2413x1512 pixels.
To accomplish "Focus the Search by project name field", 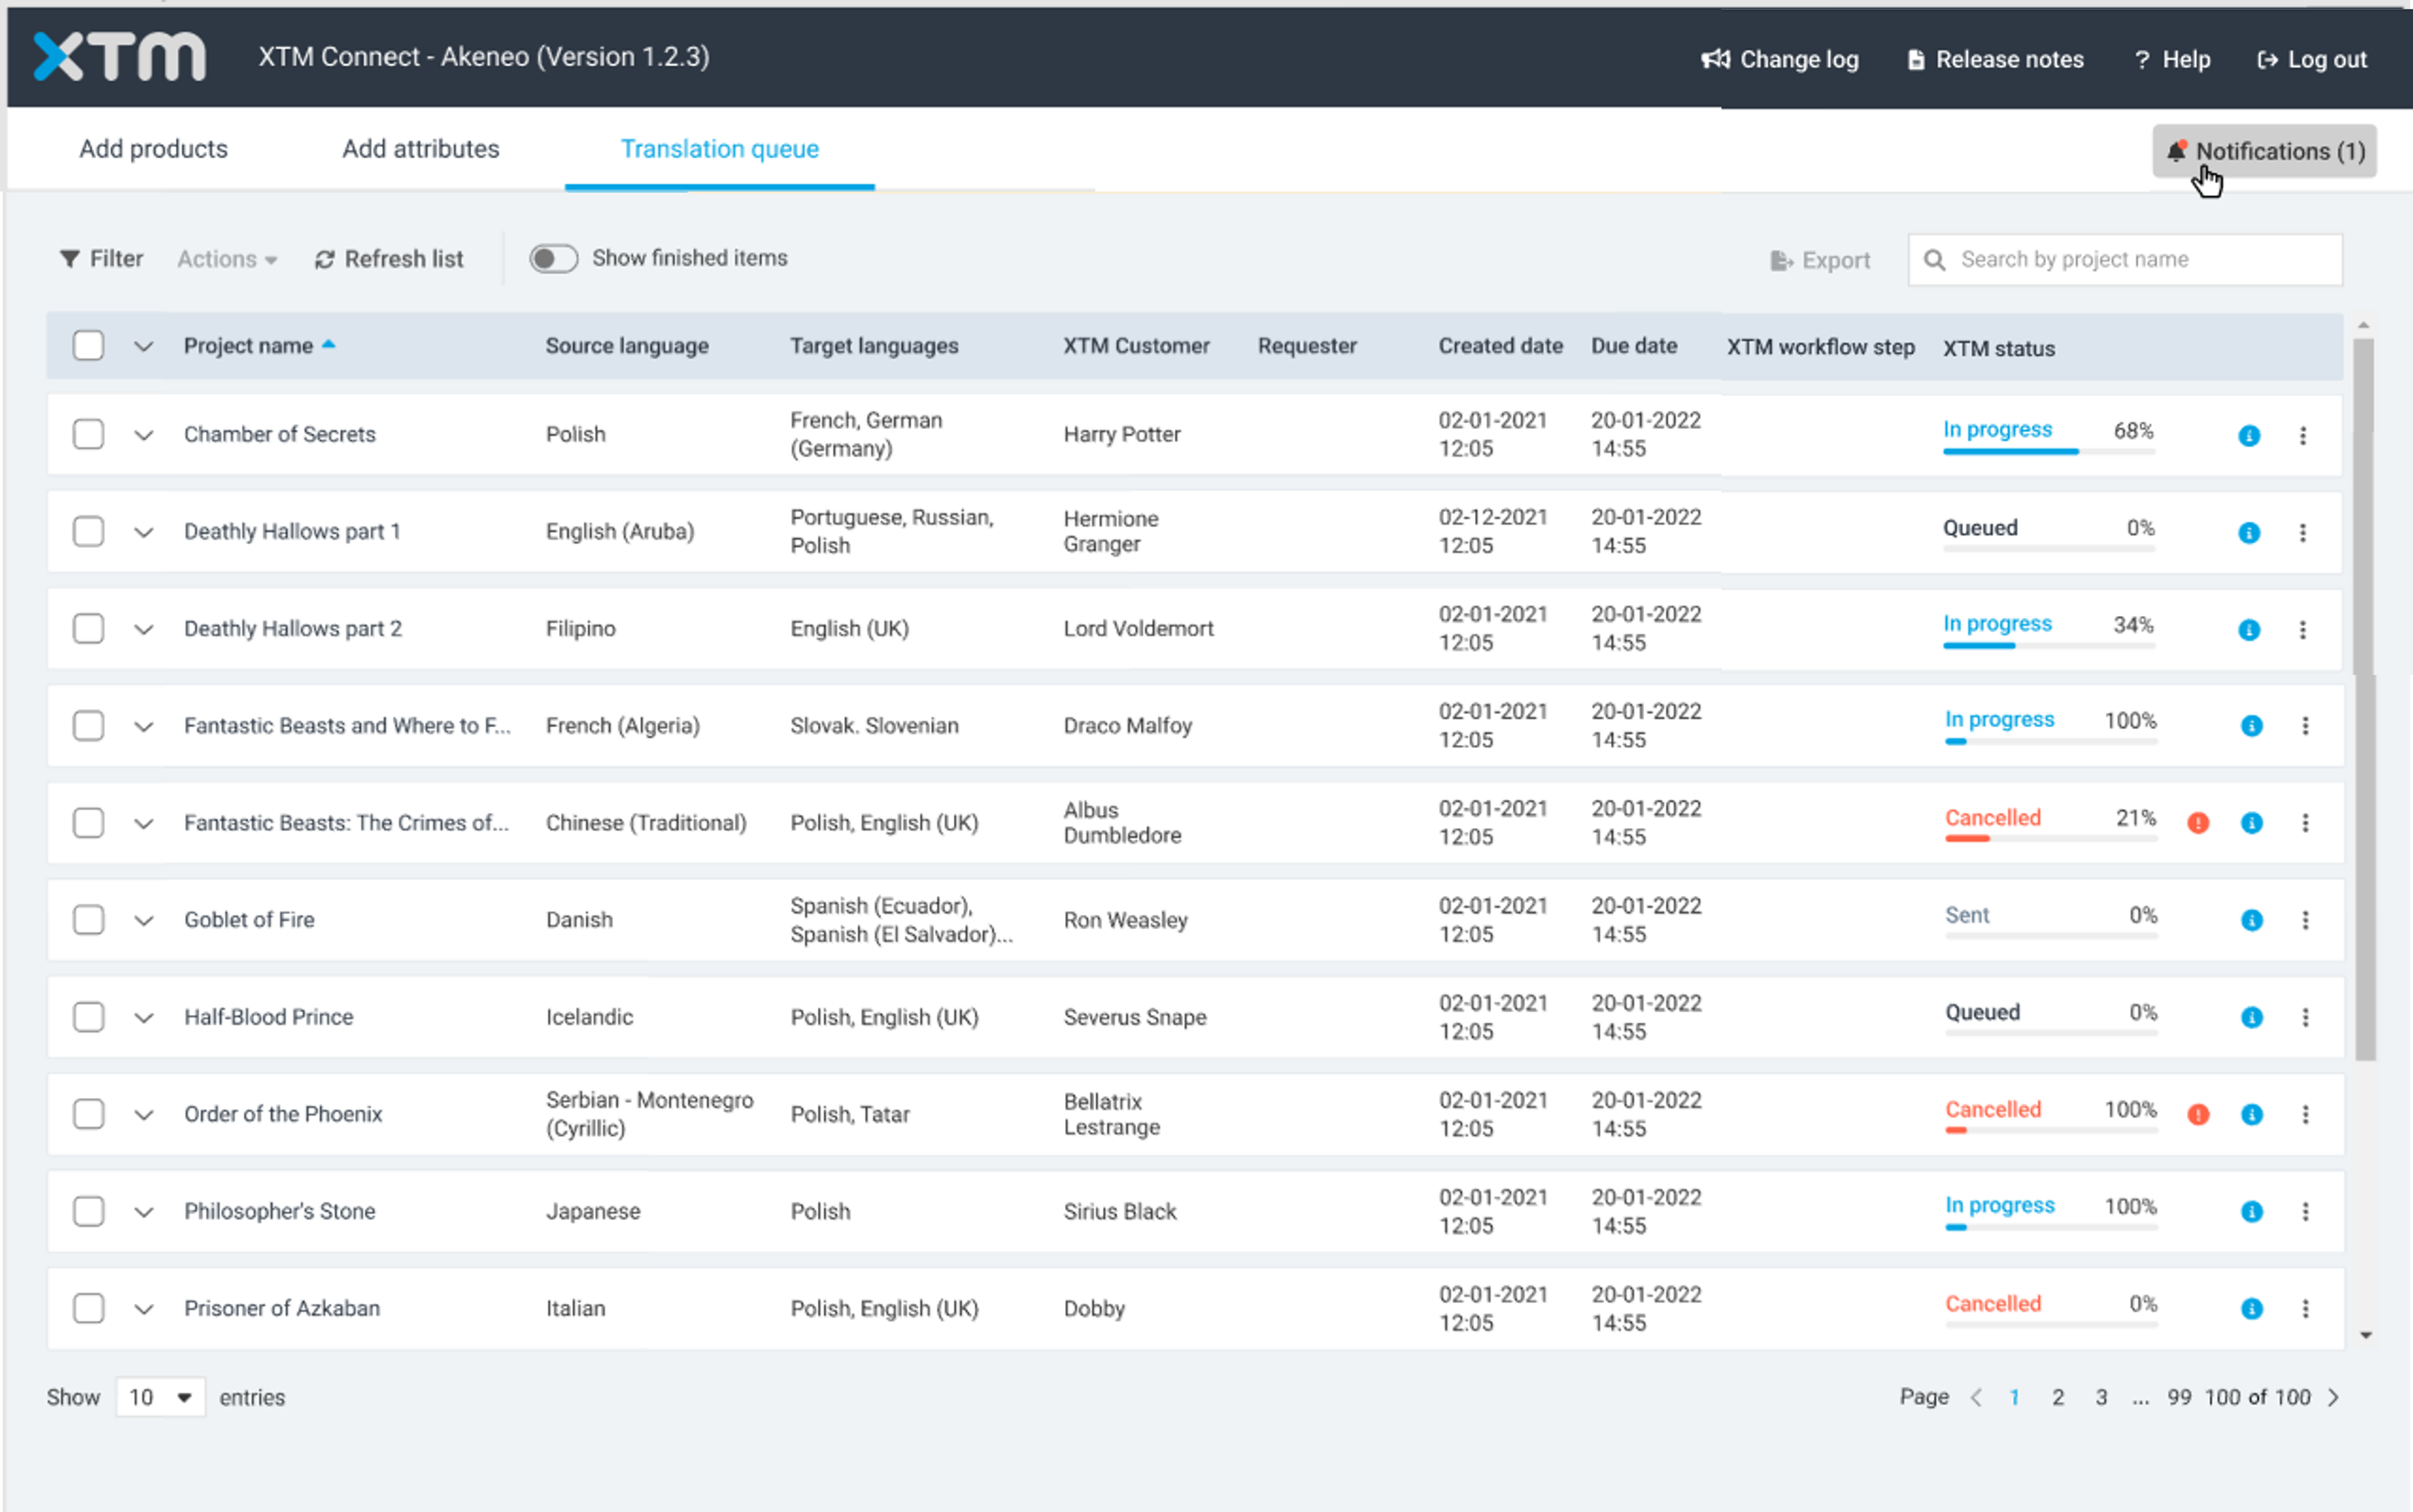I will (2125, 260).
